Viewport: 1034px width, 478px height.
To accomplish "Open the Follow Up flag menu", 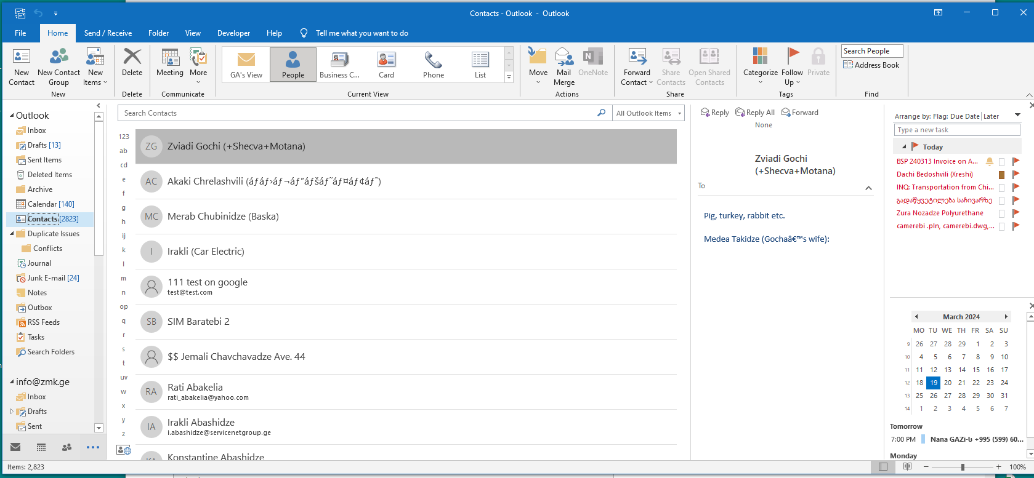I will 793,67.
